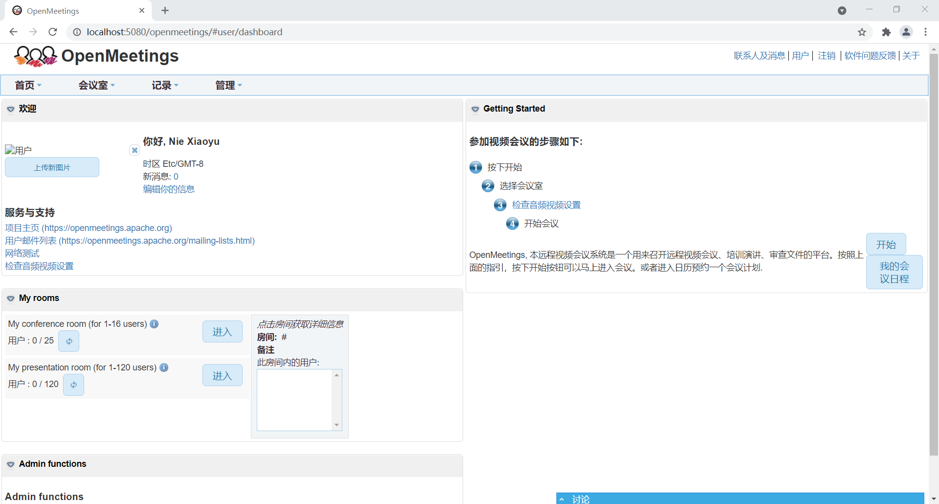Click 编辑你的信息 link
This screenshot has width=939, height=504.
tap(169, 189)
